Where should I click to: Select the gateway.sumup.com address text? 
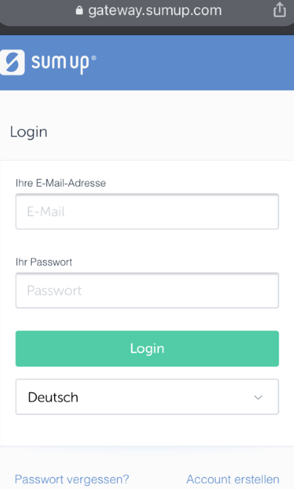click(155, 10)
